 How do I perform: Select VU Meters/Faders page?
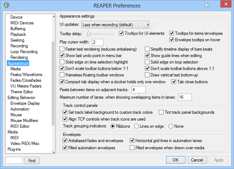point(26,86)
